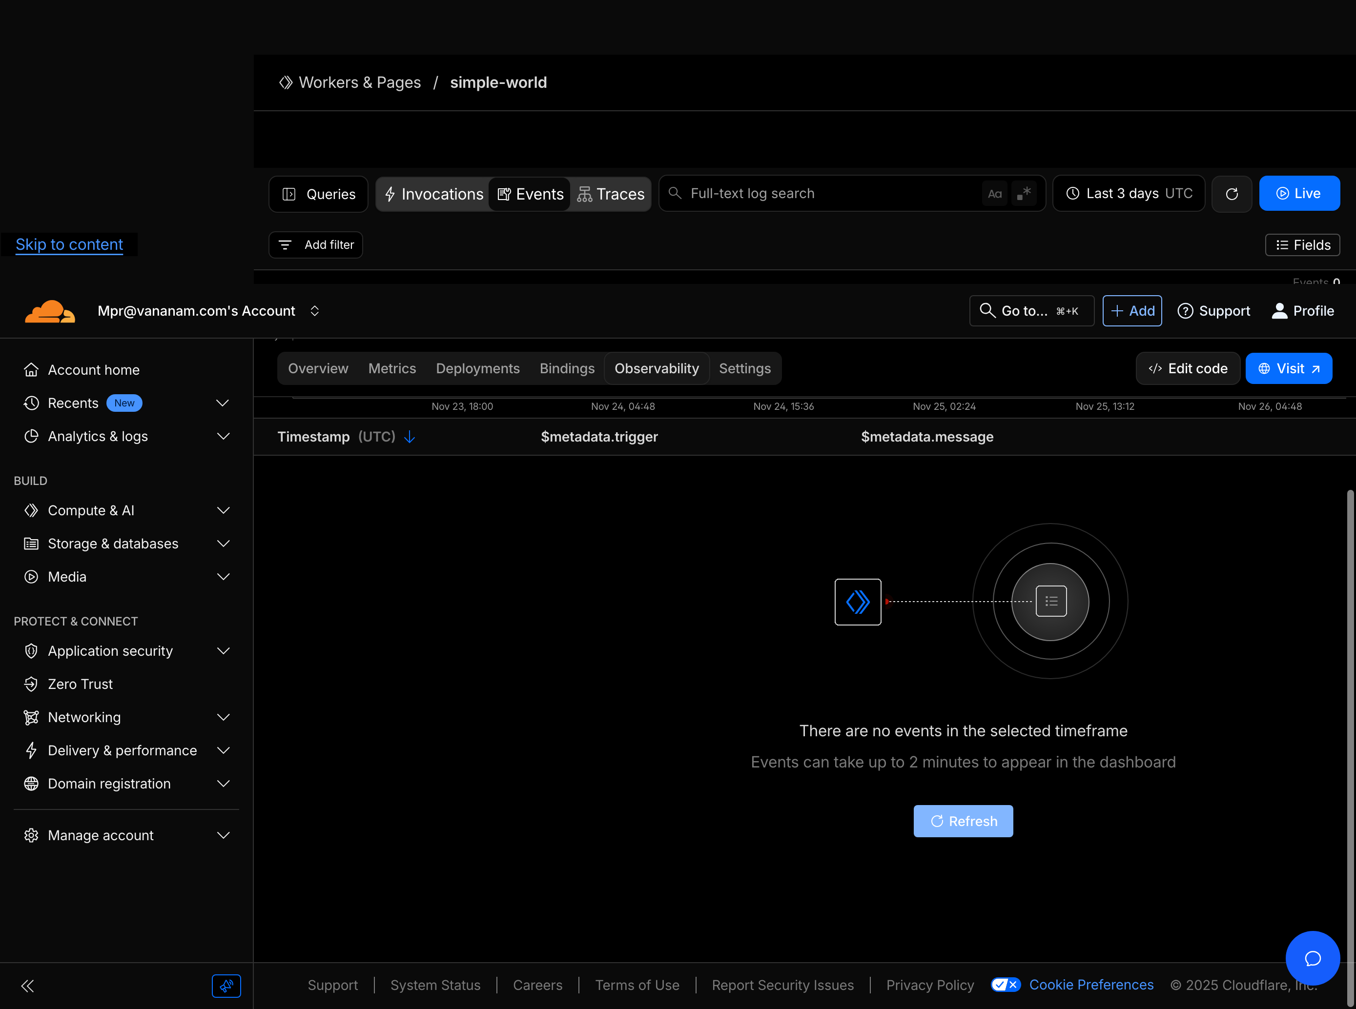This screenshot has height=1009, width=1356.
Task: Click the chat bubble help icon
Action: point(1312,958)
